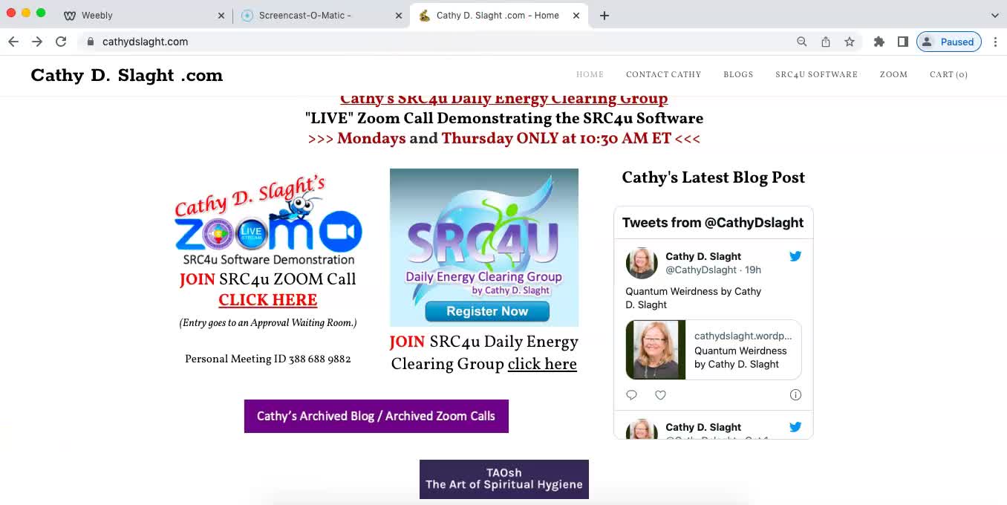Click the 'Quantum Weirdness by Cathy D. Slaght' tweet text
Image resolution: width=1007 pixels, height=505 pixels.
point(694,298)
